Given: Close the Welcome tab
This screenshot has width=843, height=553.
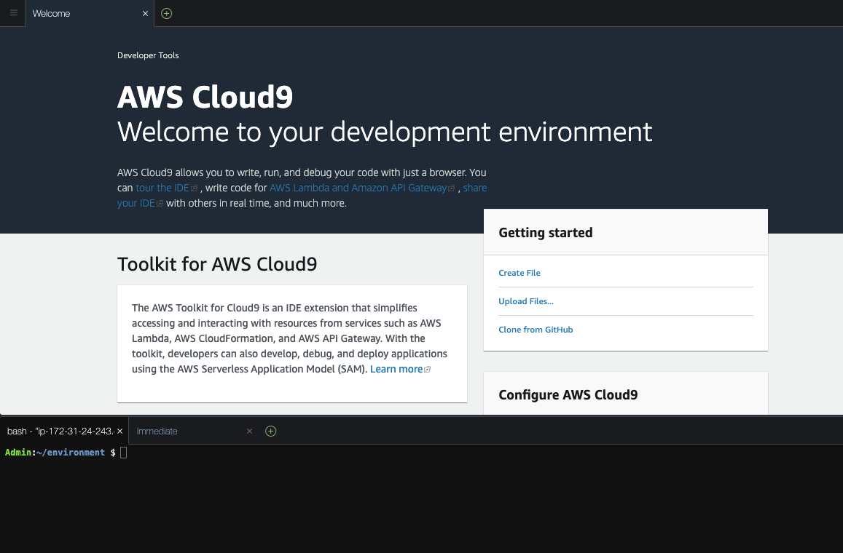Looking at the screenshot, I should [x=145, y=13].
